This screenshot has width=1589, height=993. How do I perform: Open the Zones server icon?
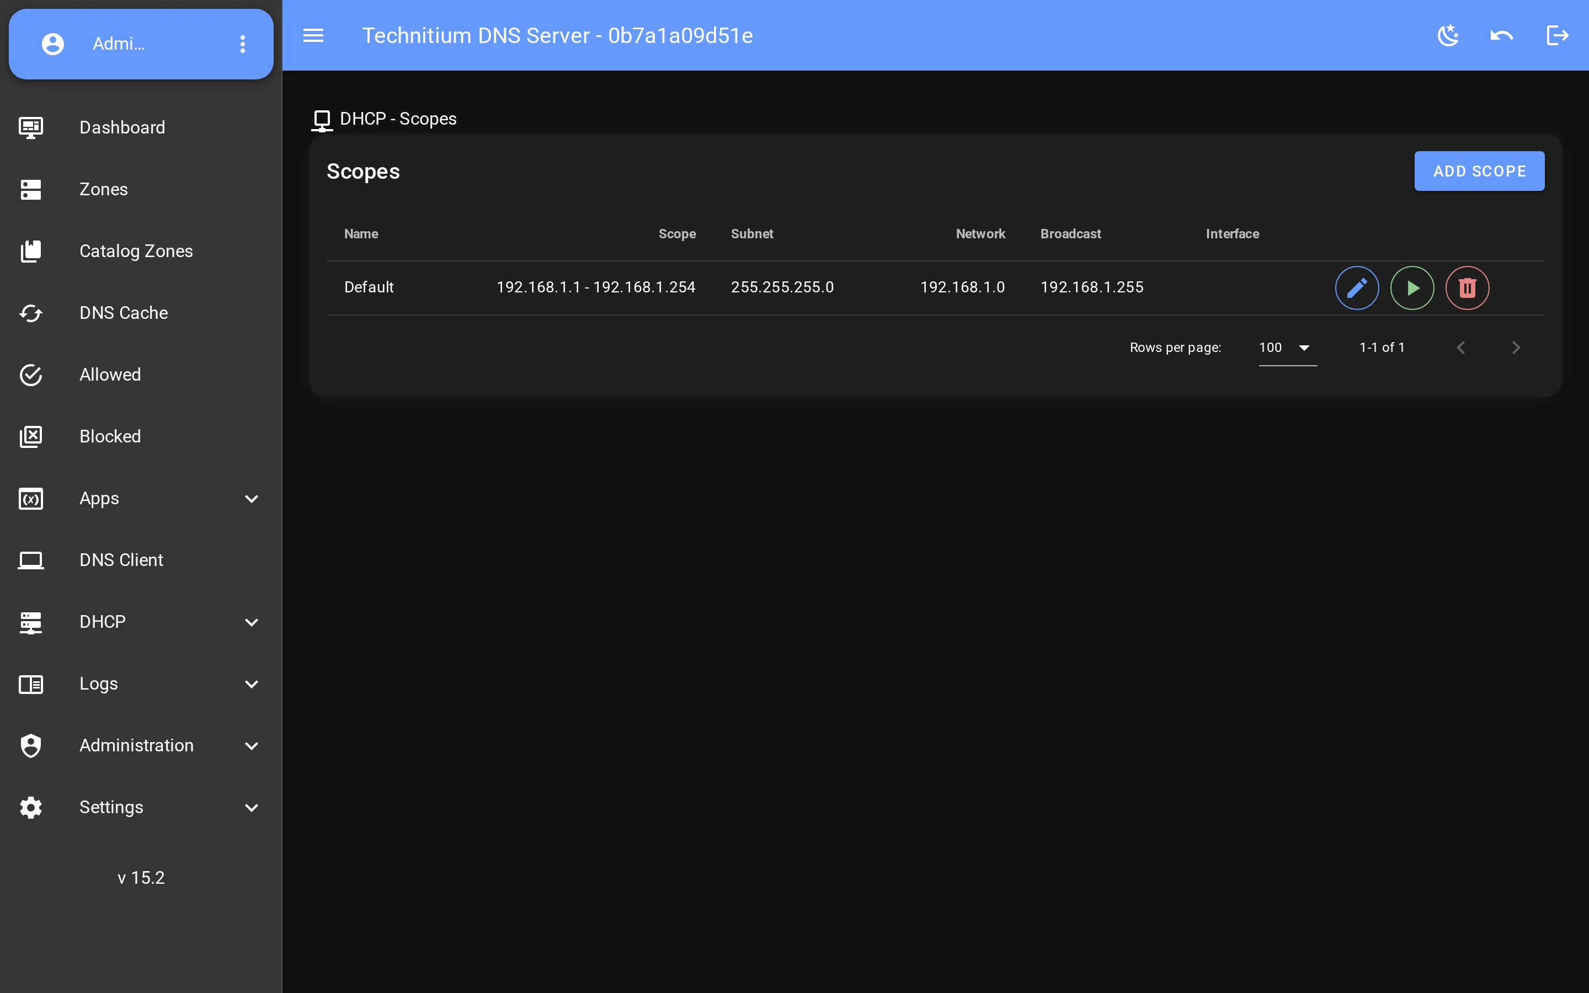coord(31,189)
